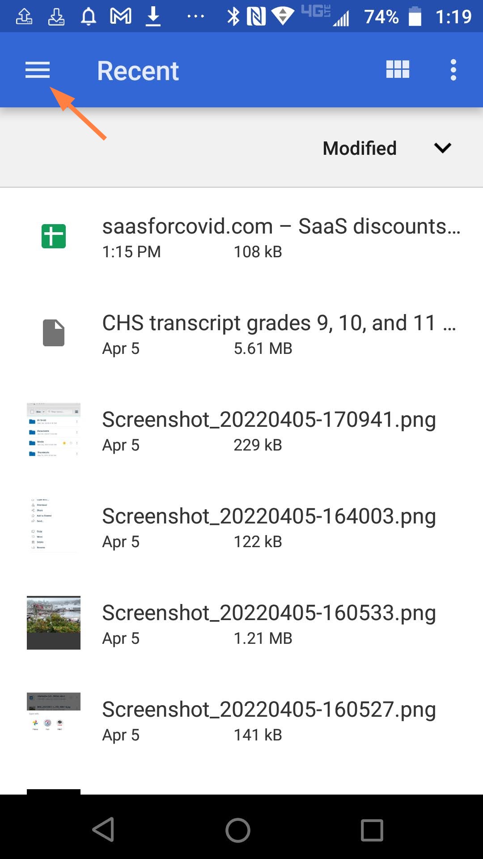483x859 pixels.
Task: Open saasforcovid.com SaaS discounts spreadsheet
Action: [281, 226]
